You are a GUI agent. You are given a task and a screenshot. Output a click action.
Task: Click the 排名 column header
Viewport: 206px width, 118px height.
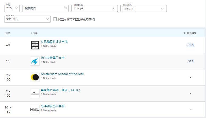coord(8,33)
